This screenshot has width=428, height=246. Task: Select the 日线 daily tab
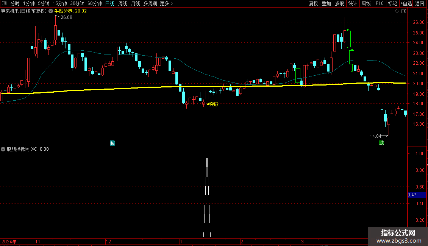tap(110, 3)
